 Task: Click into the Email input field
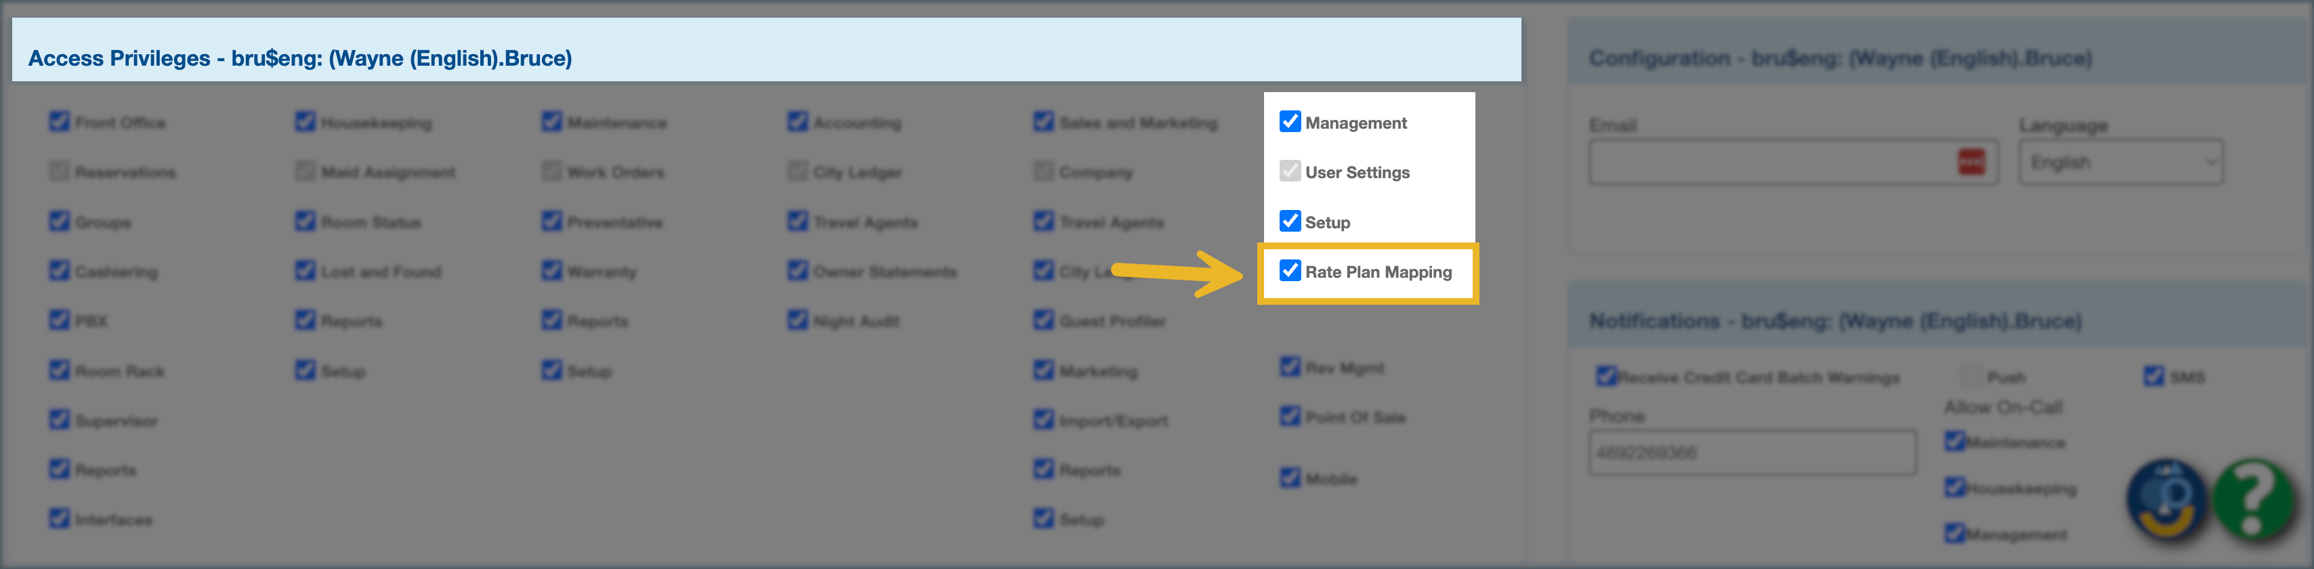pyautogui.click(x=1769, y=163)
